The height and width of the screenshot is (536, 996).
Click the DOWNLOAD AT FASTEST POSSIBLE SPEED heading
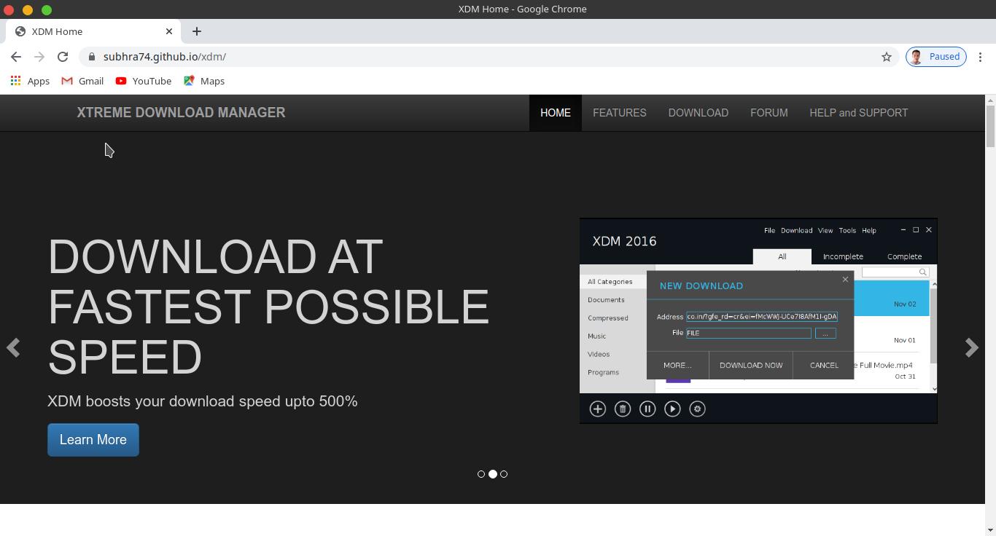pyautogui.click(x=268, y=307)
